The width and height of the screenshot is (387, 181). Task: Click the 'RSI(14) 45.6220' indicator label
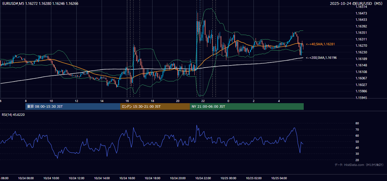pos(13,115)
